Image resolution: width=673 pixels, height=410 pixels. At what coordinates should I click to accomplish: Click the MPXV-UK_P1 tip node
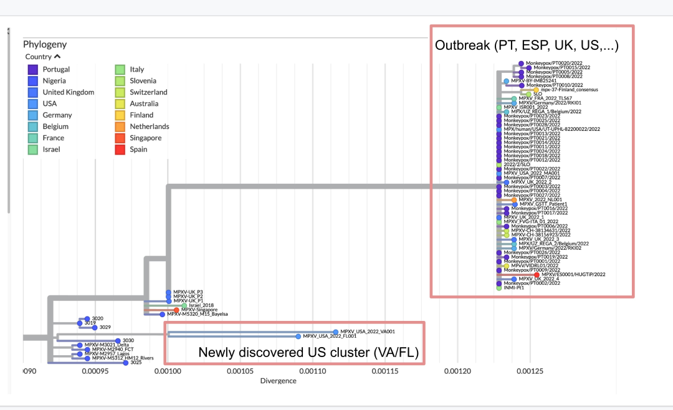click(x=169, y=301)
